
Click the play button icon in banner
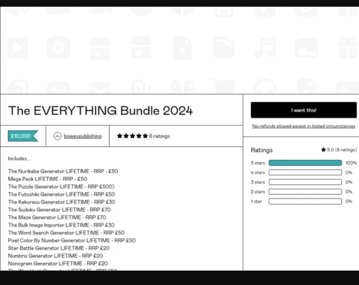pos(17,48)
